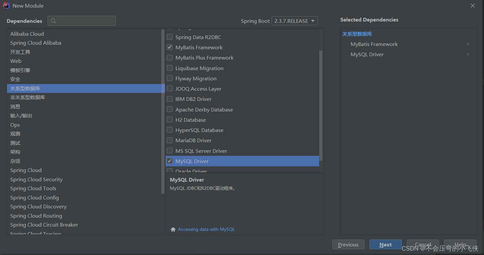Remove MyBatis Framework from selected dependencies
This screenshot has height=255, width=484.
(468, 44)
